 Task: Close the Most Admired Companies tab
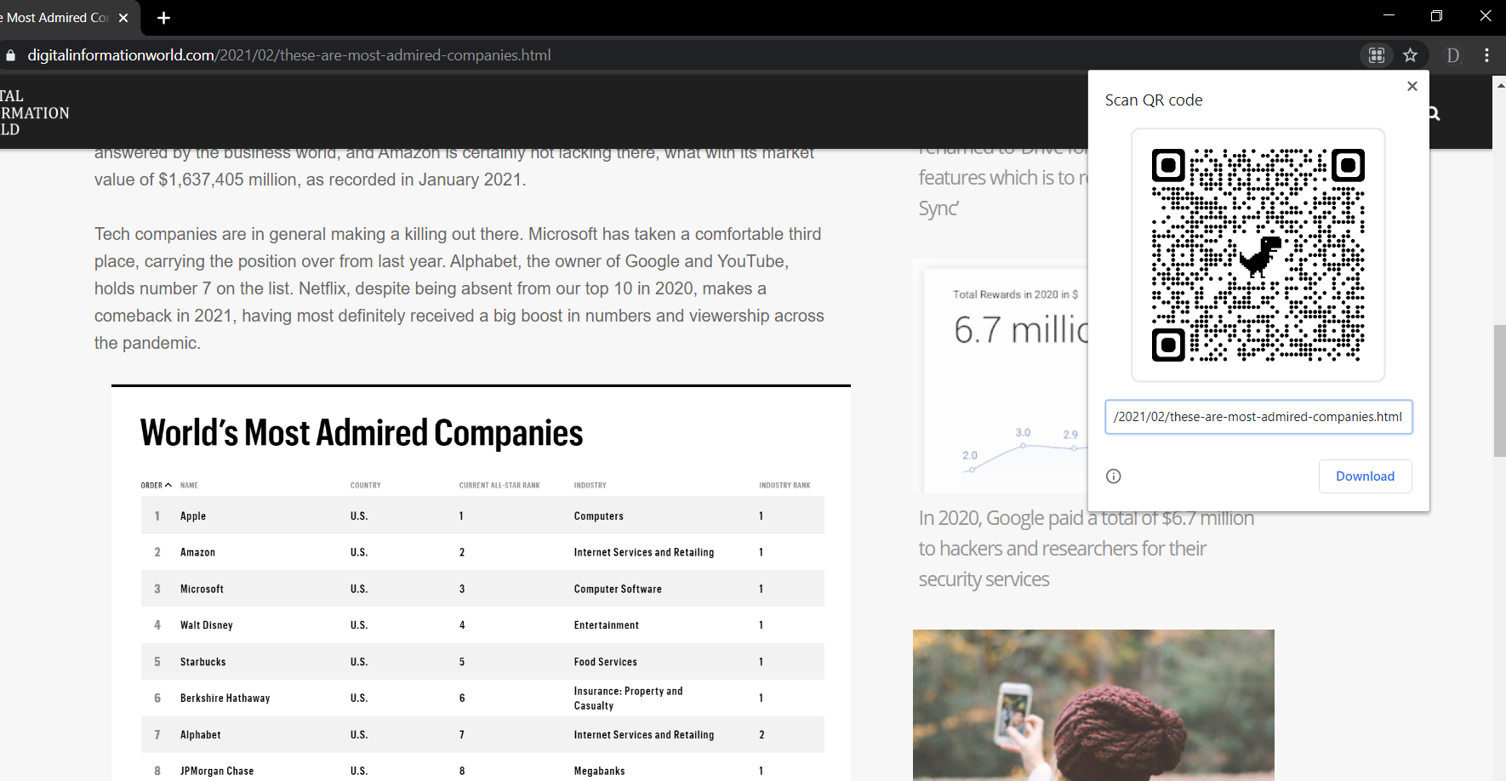pyautogui.click(x=123, y=17)
